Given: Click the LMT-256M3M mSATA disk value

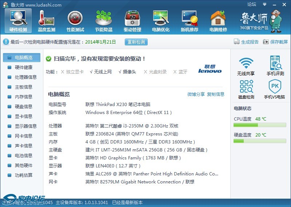Looking at the screenshot, I should [146, 150].
